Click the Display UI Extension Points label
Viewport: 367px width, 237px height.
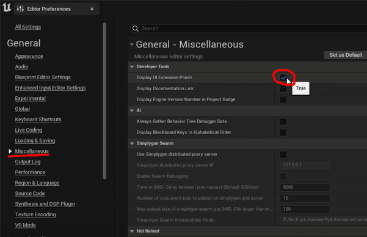[x=164, y=77]
